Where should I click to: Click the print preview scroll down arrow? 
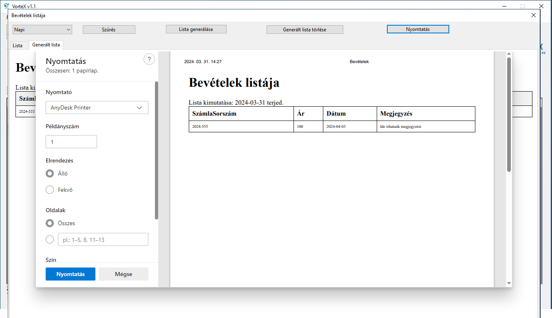[509, 283]
